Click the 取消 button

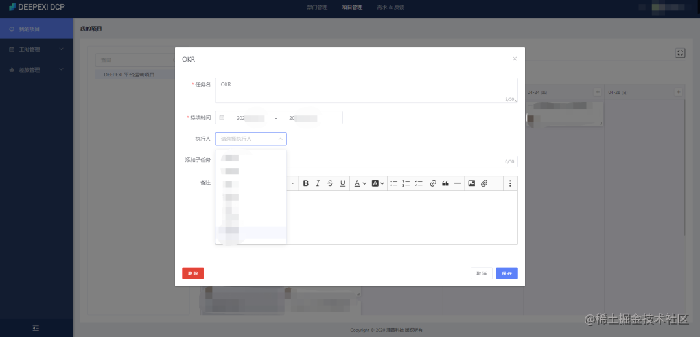tap(482, 273)
